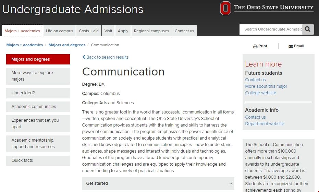Click the Ohio State block O logo
The image size is (319, 192).
[x=225, y=8]
